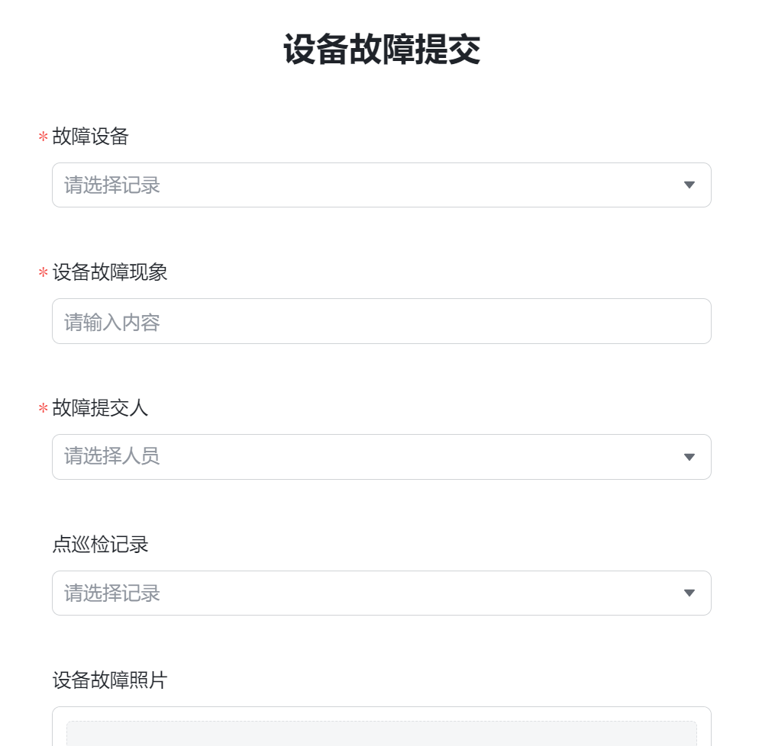Expand the 故障设备 dropdown arrow

[689, 185]
